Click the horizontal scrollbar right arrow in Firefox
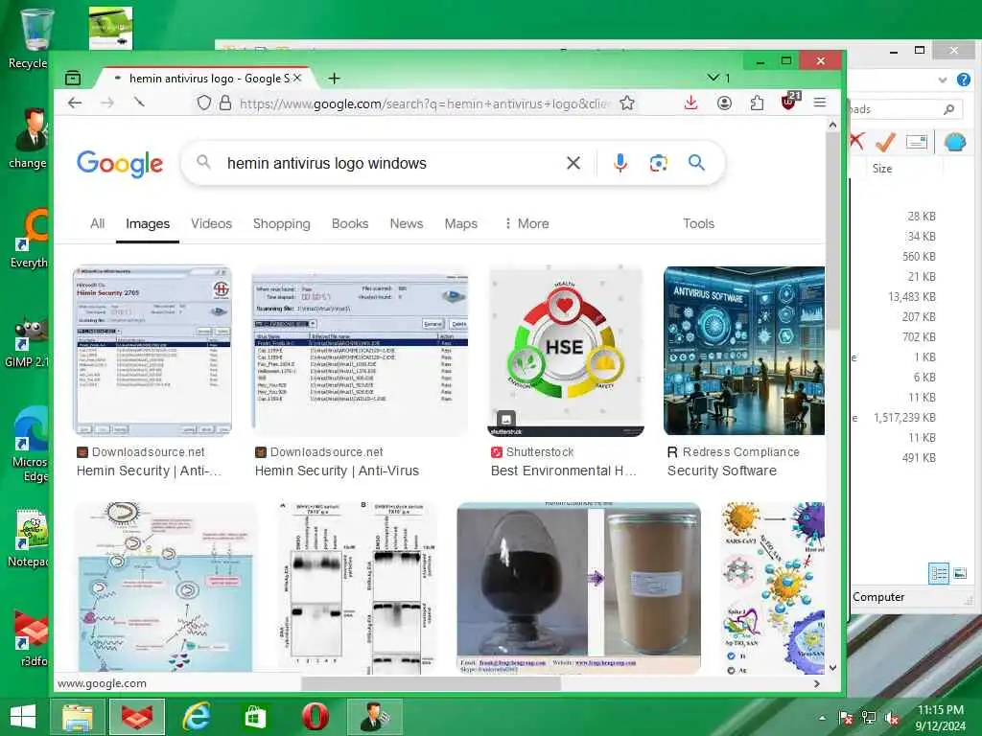This screenshot has height=736, width=982. click(817, 683)
